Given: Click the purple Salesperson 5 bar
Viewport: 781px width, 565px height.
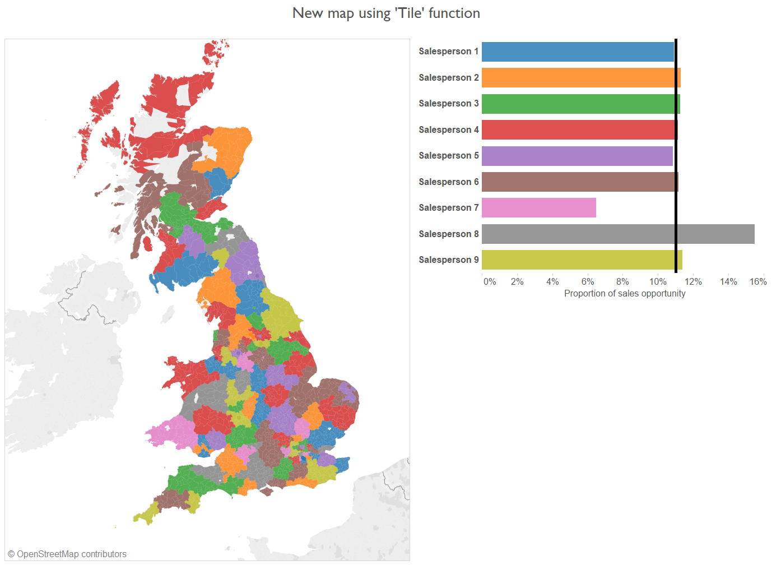Looking at the screenshot, I should tap(577, 156).
